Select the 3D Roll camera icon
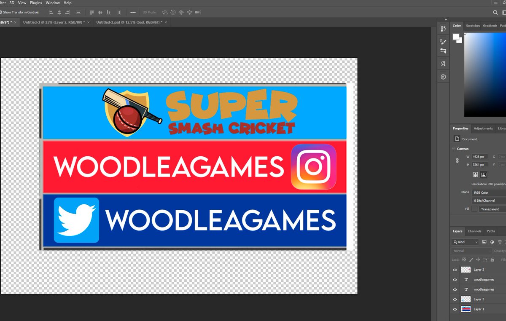 pyautogui.click(x=173, y=12)
